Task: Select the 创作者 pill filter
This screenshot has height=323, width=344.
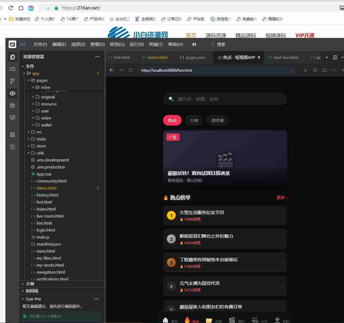Action: point(218,120)
